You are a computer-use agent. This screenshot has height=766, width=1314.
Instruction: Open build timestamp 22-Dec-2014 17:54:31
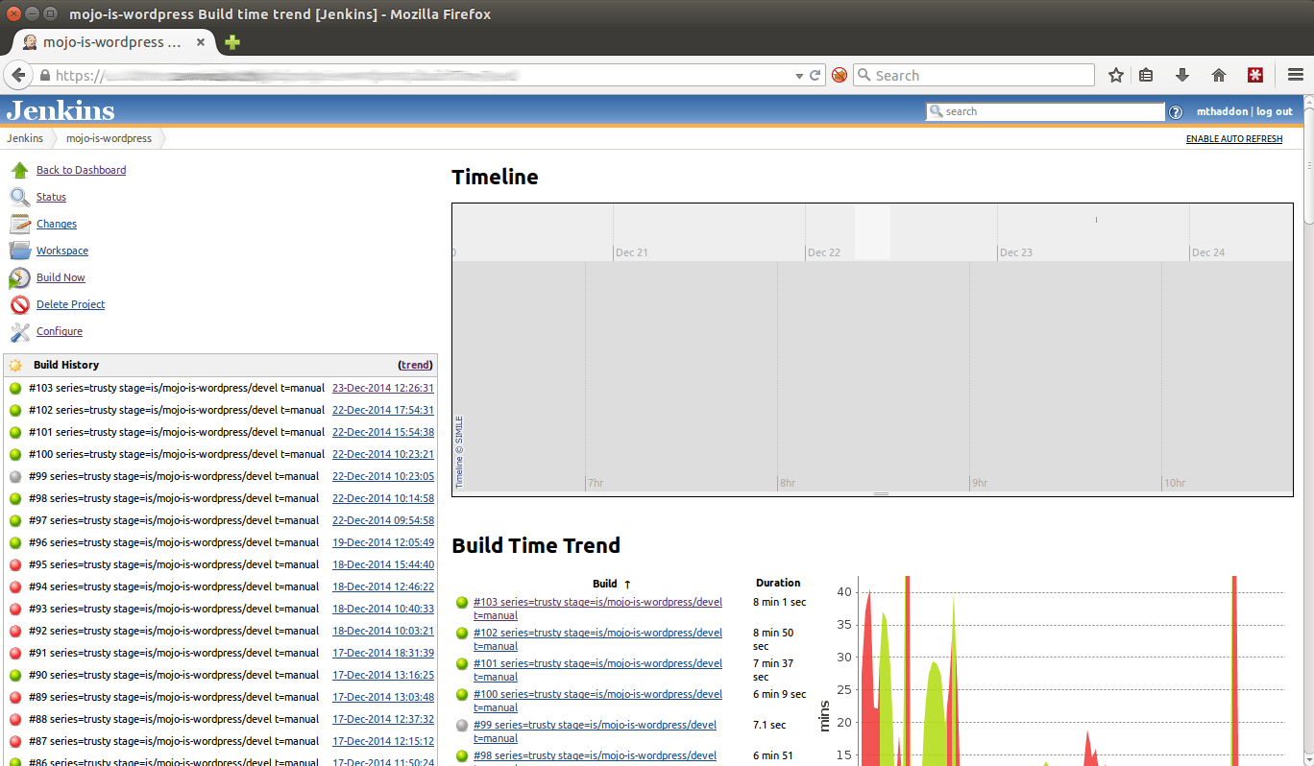(383, 411)
